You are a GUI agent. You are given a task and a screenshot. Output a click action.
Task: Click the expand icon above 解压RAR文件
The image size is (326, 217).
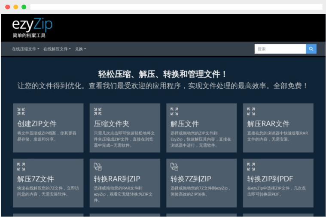pyautogui.click(x=251, y=112)
